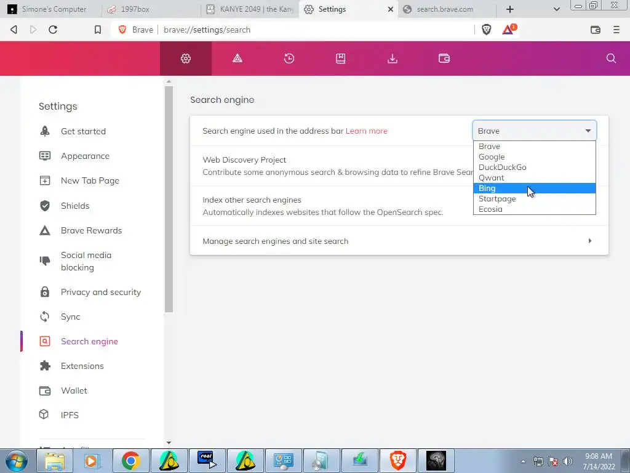Open New Tab Page settings
This screenshot has height=473, width=630.
click(x=90, y=180)
